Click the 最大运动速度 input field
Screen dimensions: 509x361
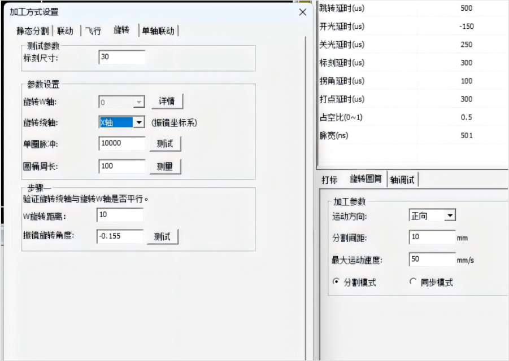coord(432,259)
